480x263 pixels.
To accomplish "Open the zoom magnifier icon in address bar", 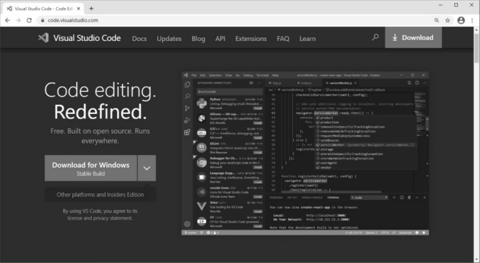I will 437,20.
